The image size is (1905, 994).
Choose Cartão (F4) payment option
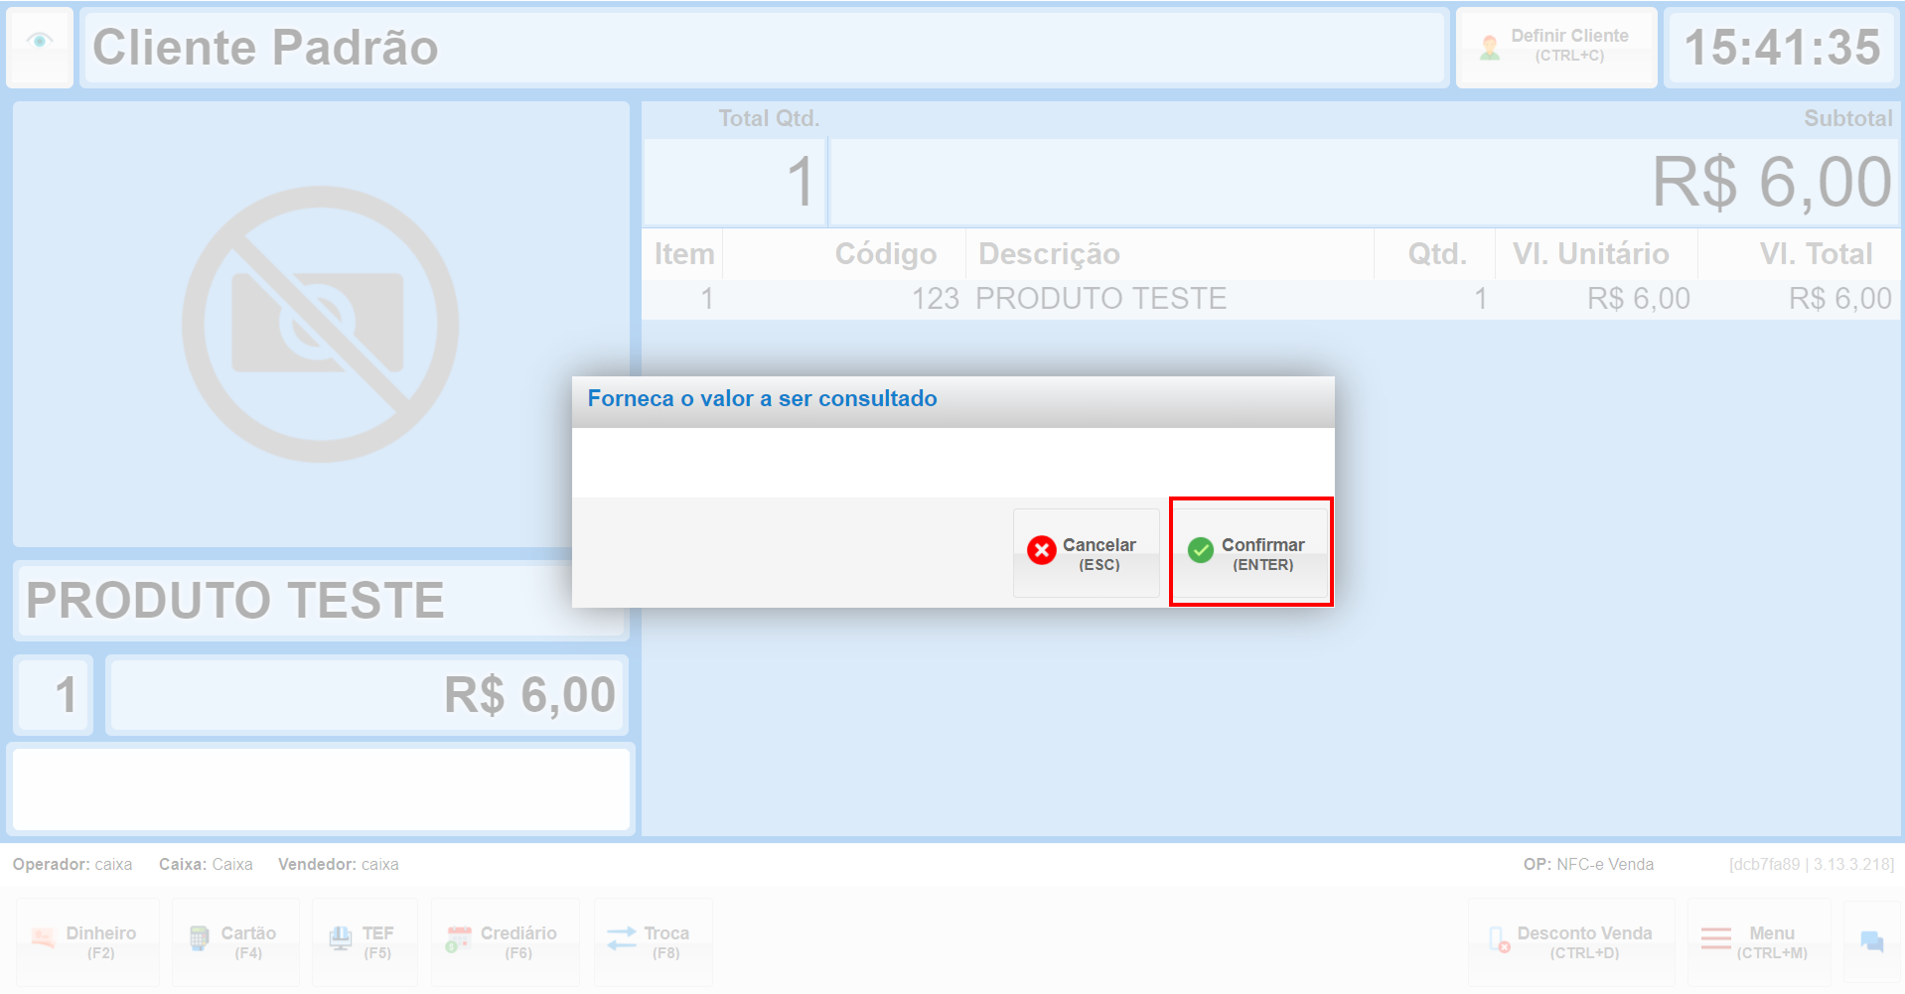coord(235,942)
